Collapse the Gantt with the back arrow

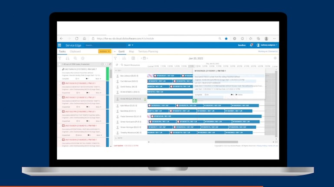coord(115,51)
